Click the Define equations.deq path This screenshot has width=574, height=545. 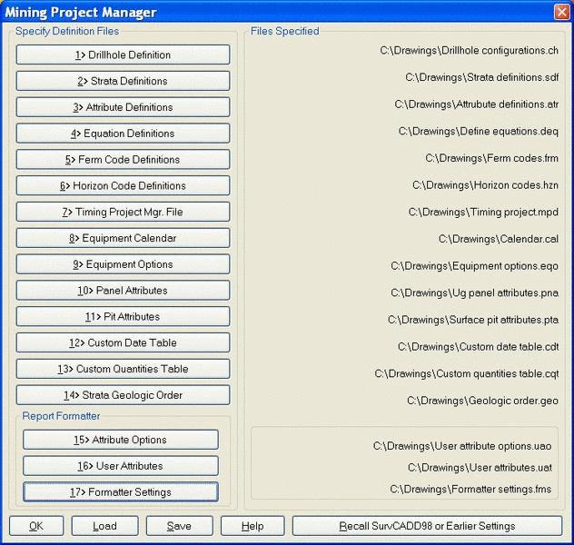(x=479, y=132)
